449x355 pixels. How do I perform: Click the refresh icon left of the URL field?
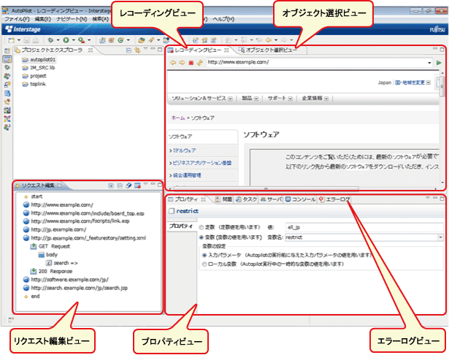pyautogui.click(x=199, y=63)
